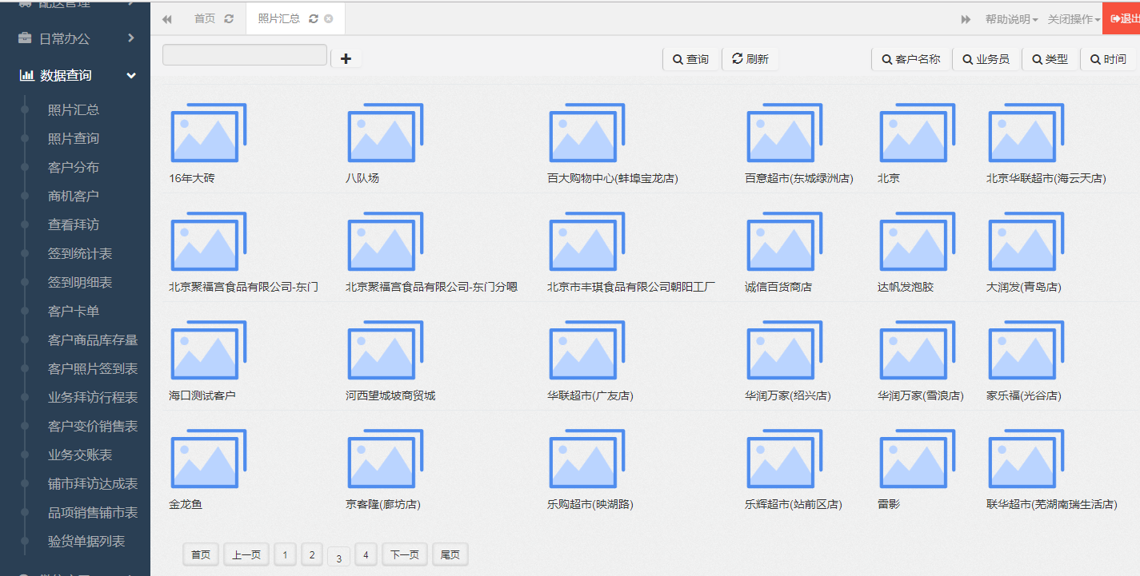
Task: Switch to the 首页 tab
Action: (x=205, y=18)
